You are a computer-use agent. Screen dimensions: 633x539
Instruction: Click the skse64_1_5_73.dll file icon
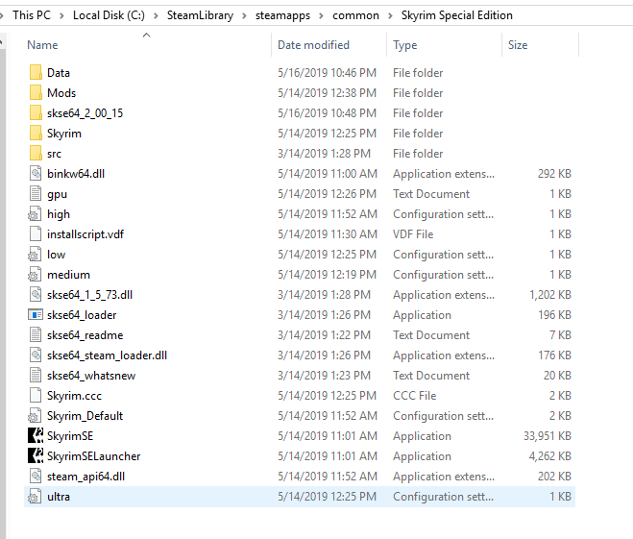click(x=36, y=295)
